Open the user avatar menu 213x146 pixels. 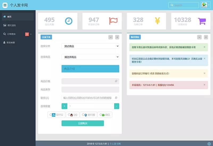(205, 5)
